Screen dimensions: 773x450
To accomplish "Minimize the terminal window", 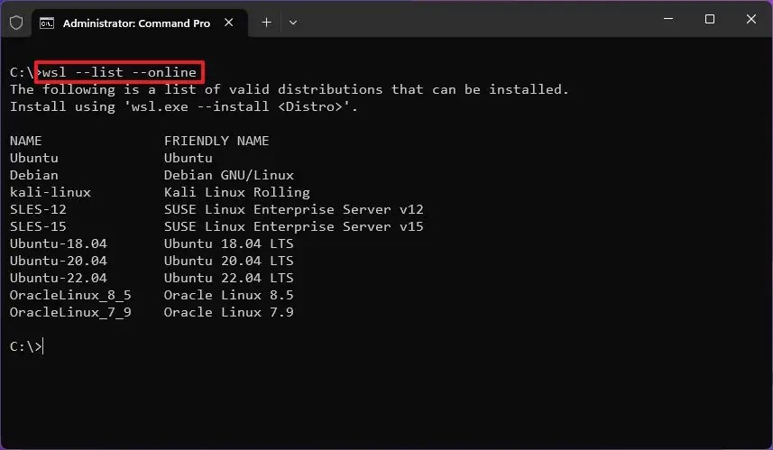I will point(668,19).
